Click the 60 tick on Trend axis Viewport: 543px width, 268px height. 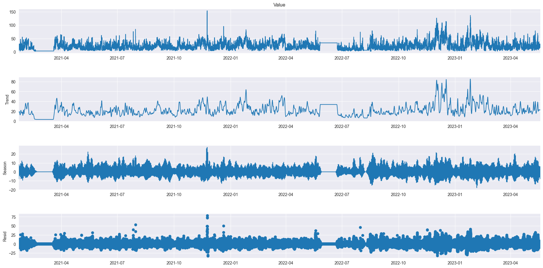click(14, 92)
